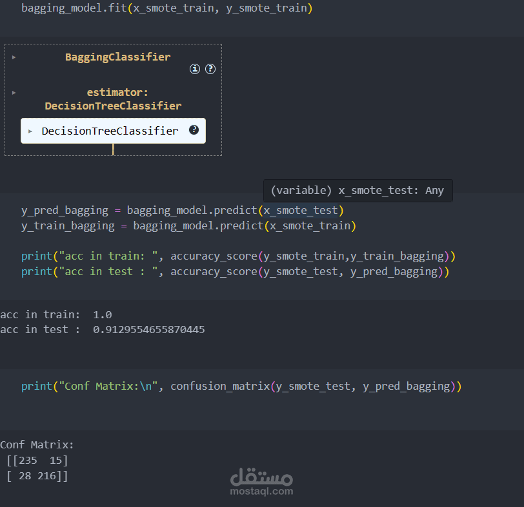Expand the inner DecisionTreeClassifier box arrow
Image resolution: width=524 pixels, height=507 pixels.
(x=30, y=131)
